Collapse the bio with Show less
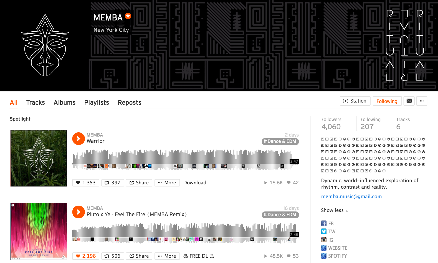Viewport: 438px width, 263px height. tap(334, 210)
